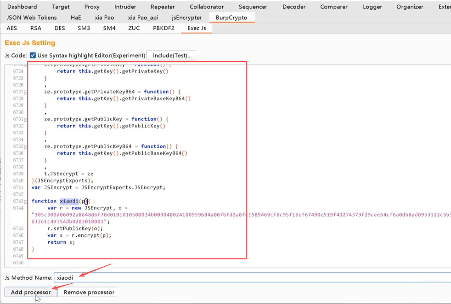Open the ZUC sub-tab

[134, 28]
